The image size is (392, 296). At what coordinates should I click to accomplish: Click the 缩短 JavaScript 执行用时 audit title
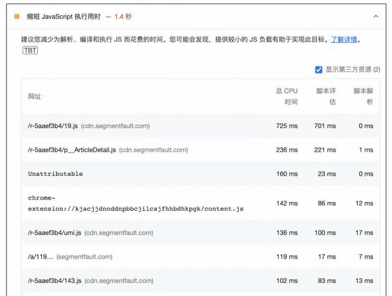(64, 17)
